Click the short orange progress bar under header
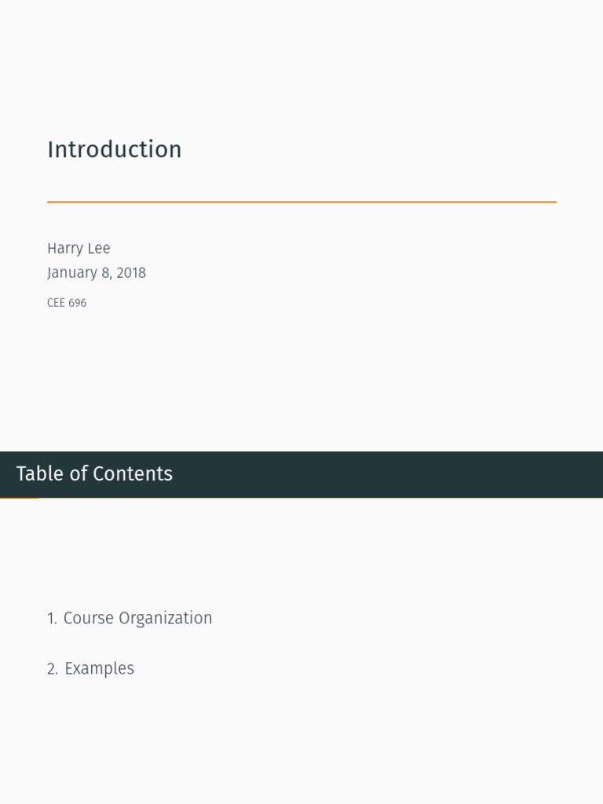The height and width of the screenshot is (804, 603). [x=19, y=498]
